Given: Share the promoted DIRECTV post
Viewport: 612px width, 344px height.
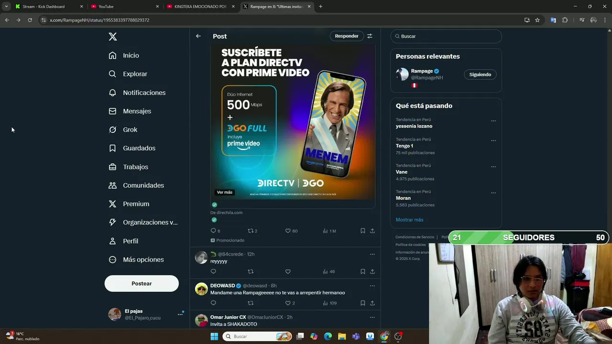Looking at the screenshot, I should [372, 231].
